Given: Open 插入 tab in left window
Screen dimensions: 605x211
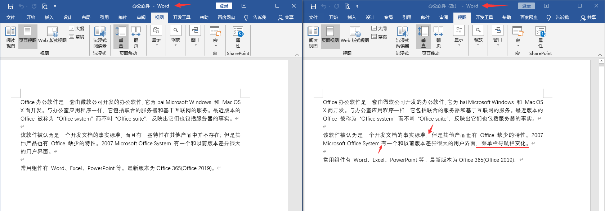Looking at the screenshot, I should pos(49,17).
